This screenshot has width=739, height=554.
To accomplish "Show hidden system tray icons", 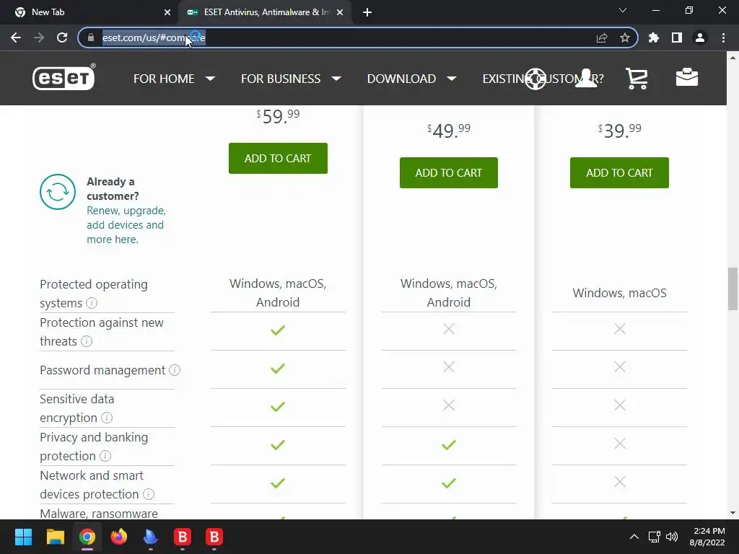I will pos(634,537).
